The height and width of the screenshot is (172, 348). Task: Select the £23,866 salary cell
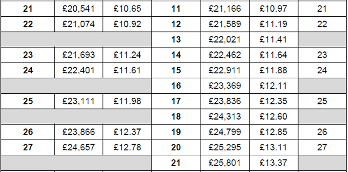79,132
